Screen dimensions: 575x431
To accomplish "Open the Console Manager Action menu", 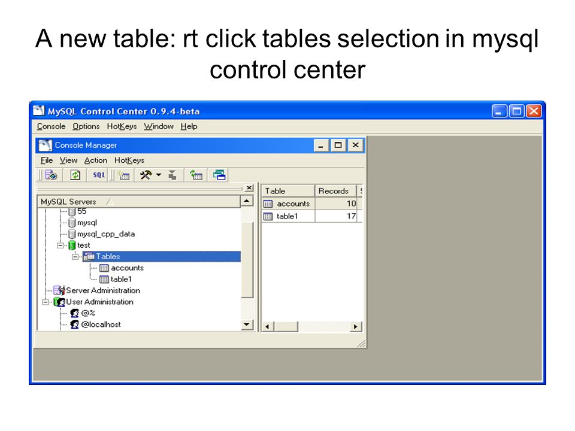I will [96, 160].
